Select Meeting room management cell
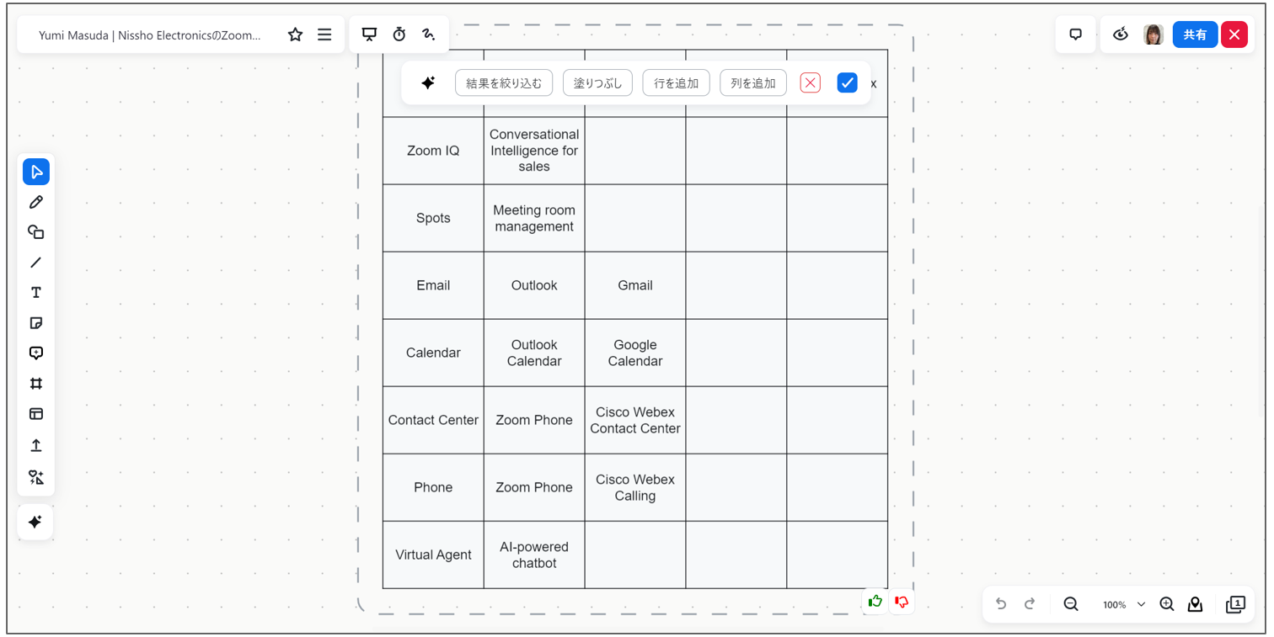The image size is (1274, 637). click(534, 218)
